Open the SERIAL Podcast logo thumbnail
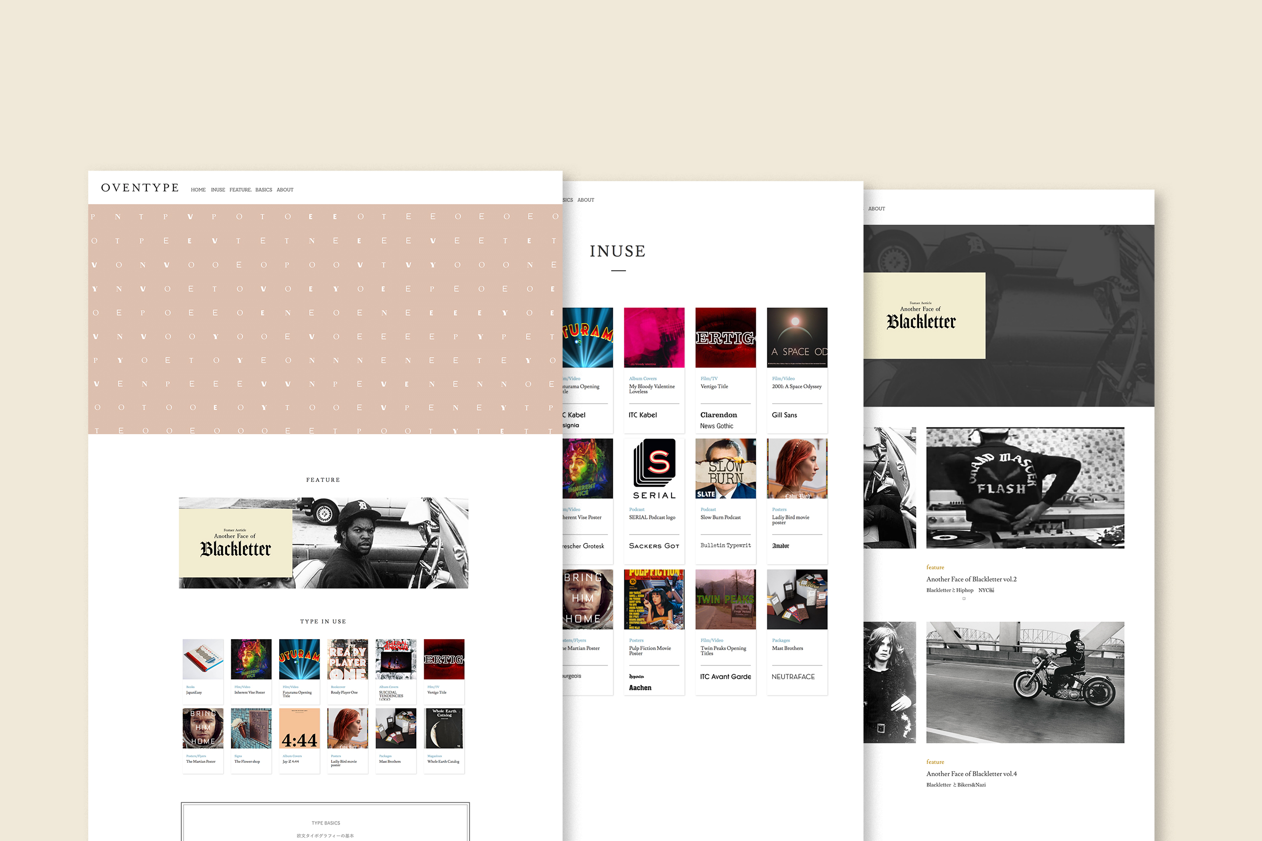This screenshot has height=841, width=1262. pos(654,468)
